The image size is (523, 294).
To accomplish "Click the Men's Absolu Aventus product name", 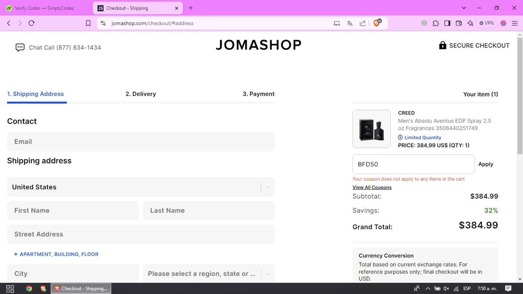I will coord(445,125).
